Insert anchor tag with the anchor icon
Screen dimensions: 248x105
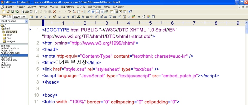pyautogui.click(x=83, y=17)
